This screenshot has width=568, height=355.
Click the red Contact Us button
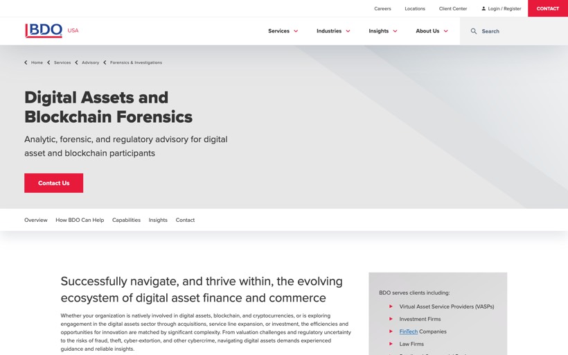click(53, 183)
